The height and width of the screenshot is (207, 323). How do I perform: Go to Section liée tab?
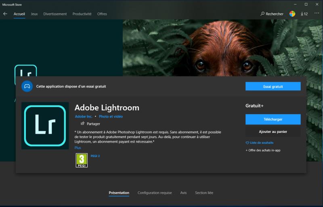click(x=204, y=193)
